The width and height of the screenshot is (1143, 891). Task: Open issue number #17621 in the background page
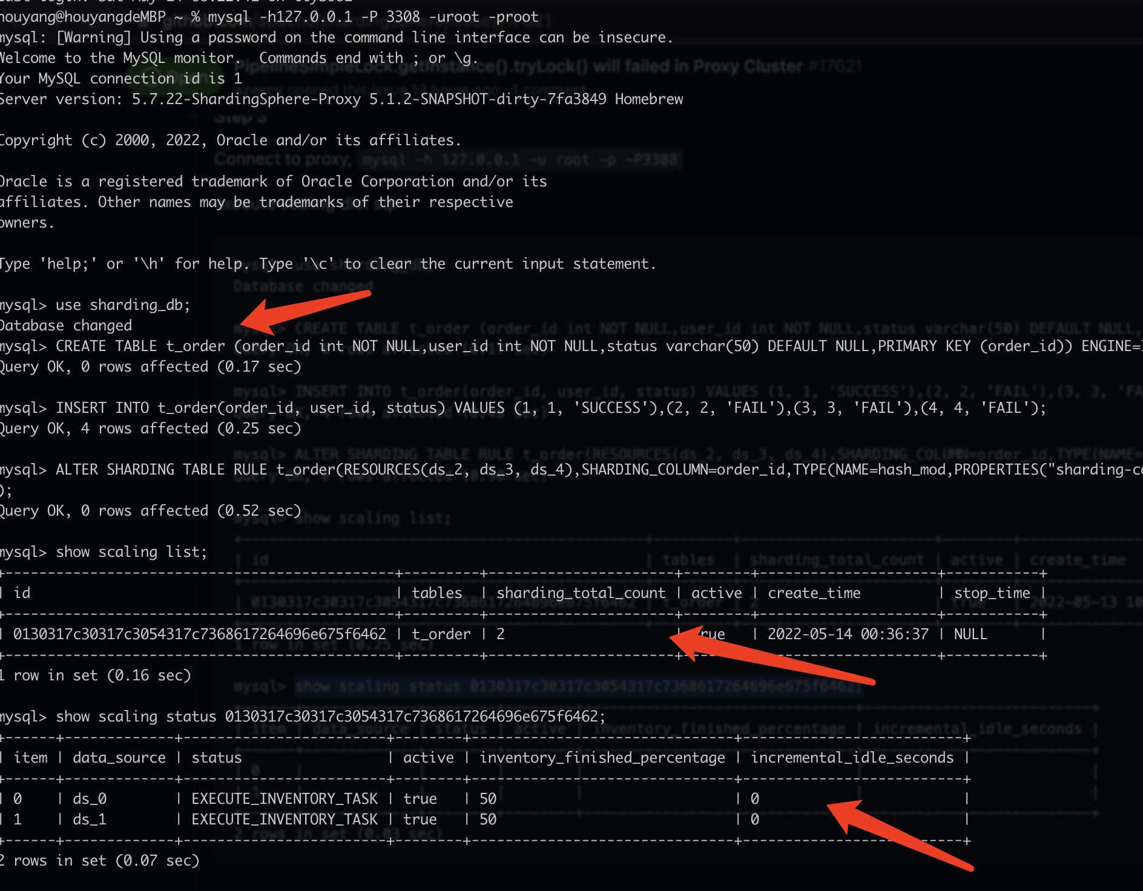(x=840, y=66)
